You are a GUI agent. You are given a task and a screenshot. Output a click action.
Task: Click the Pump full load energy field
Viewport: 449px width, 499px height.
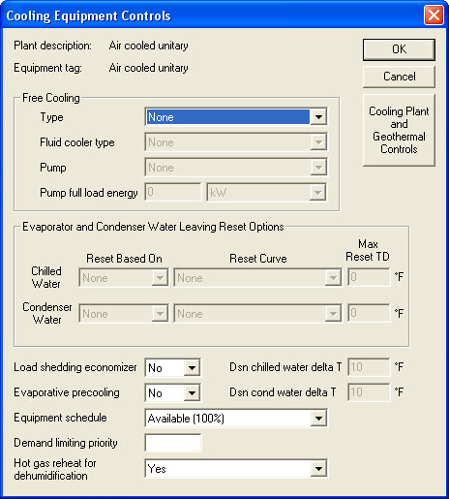(x=173, y=192)
